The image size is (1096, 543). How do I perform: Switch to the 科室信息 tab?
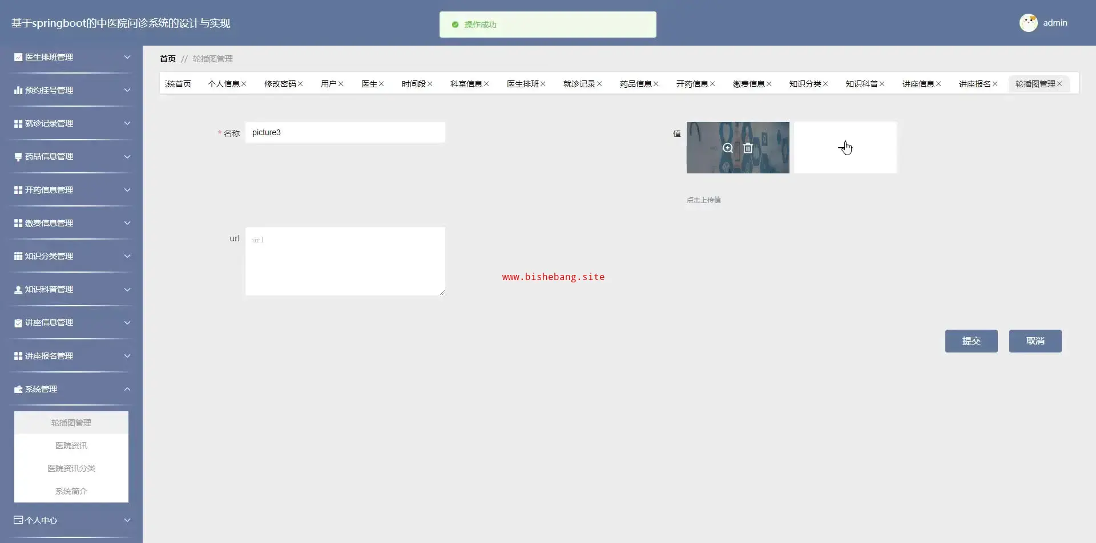point(466,84)
